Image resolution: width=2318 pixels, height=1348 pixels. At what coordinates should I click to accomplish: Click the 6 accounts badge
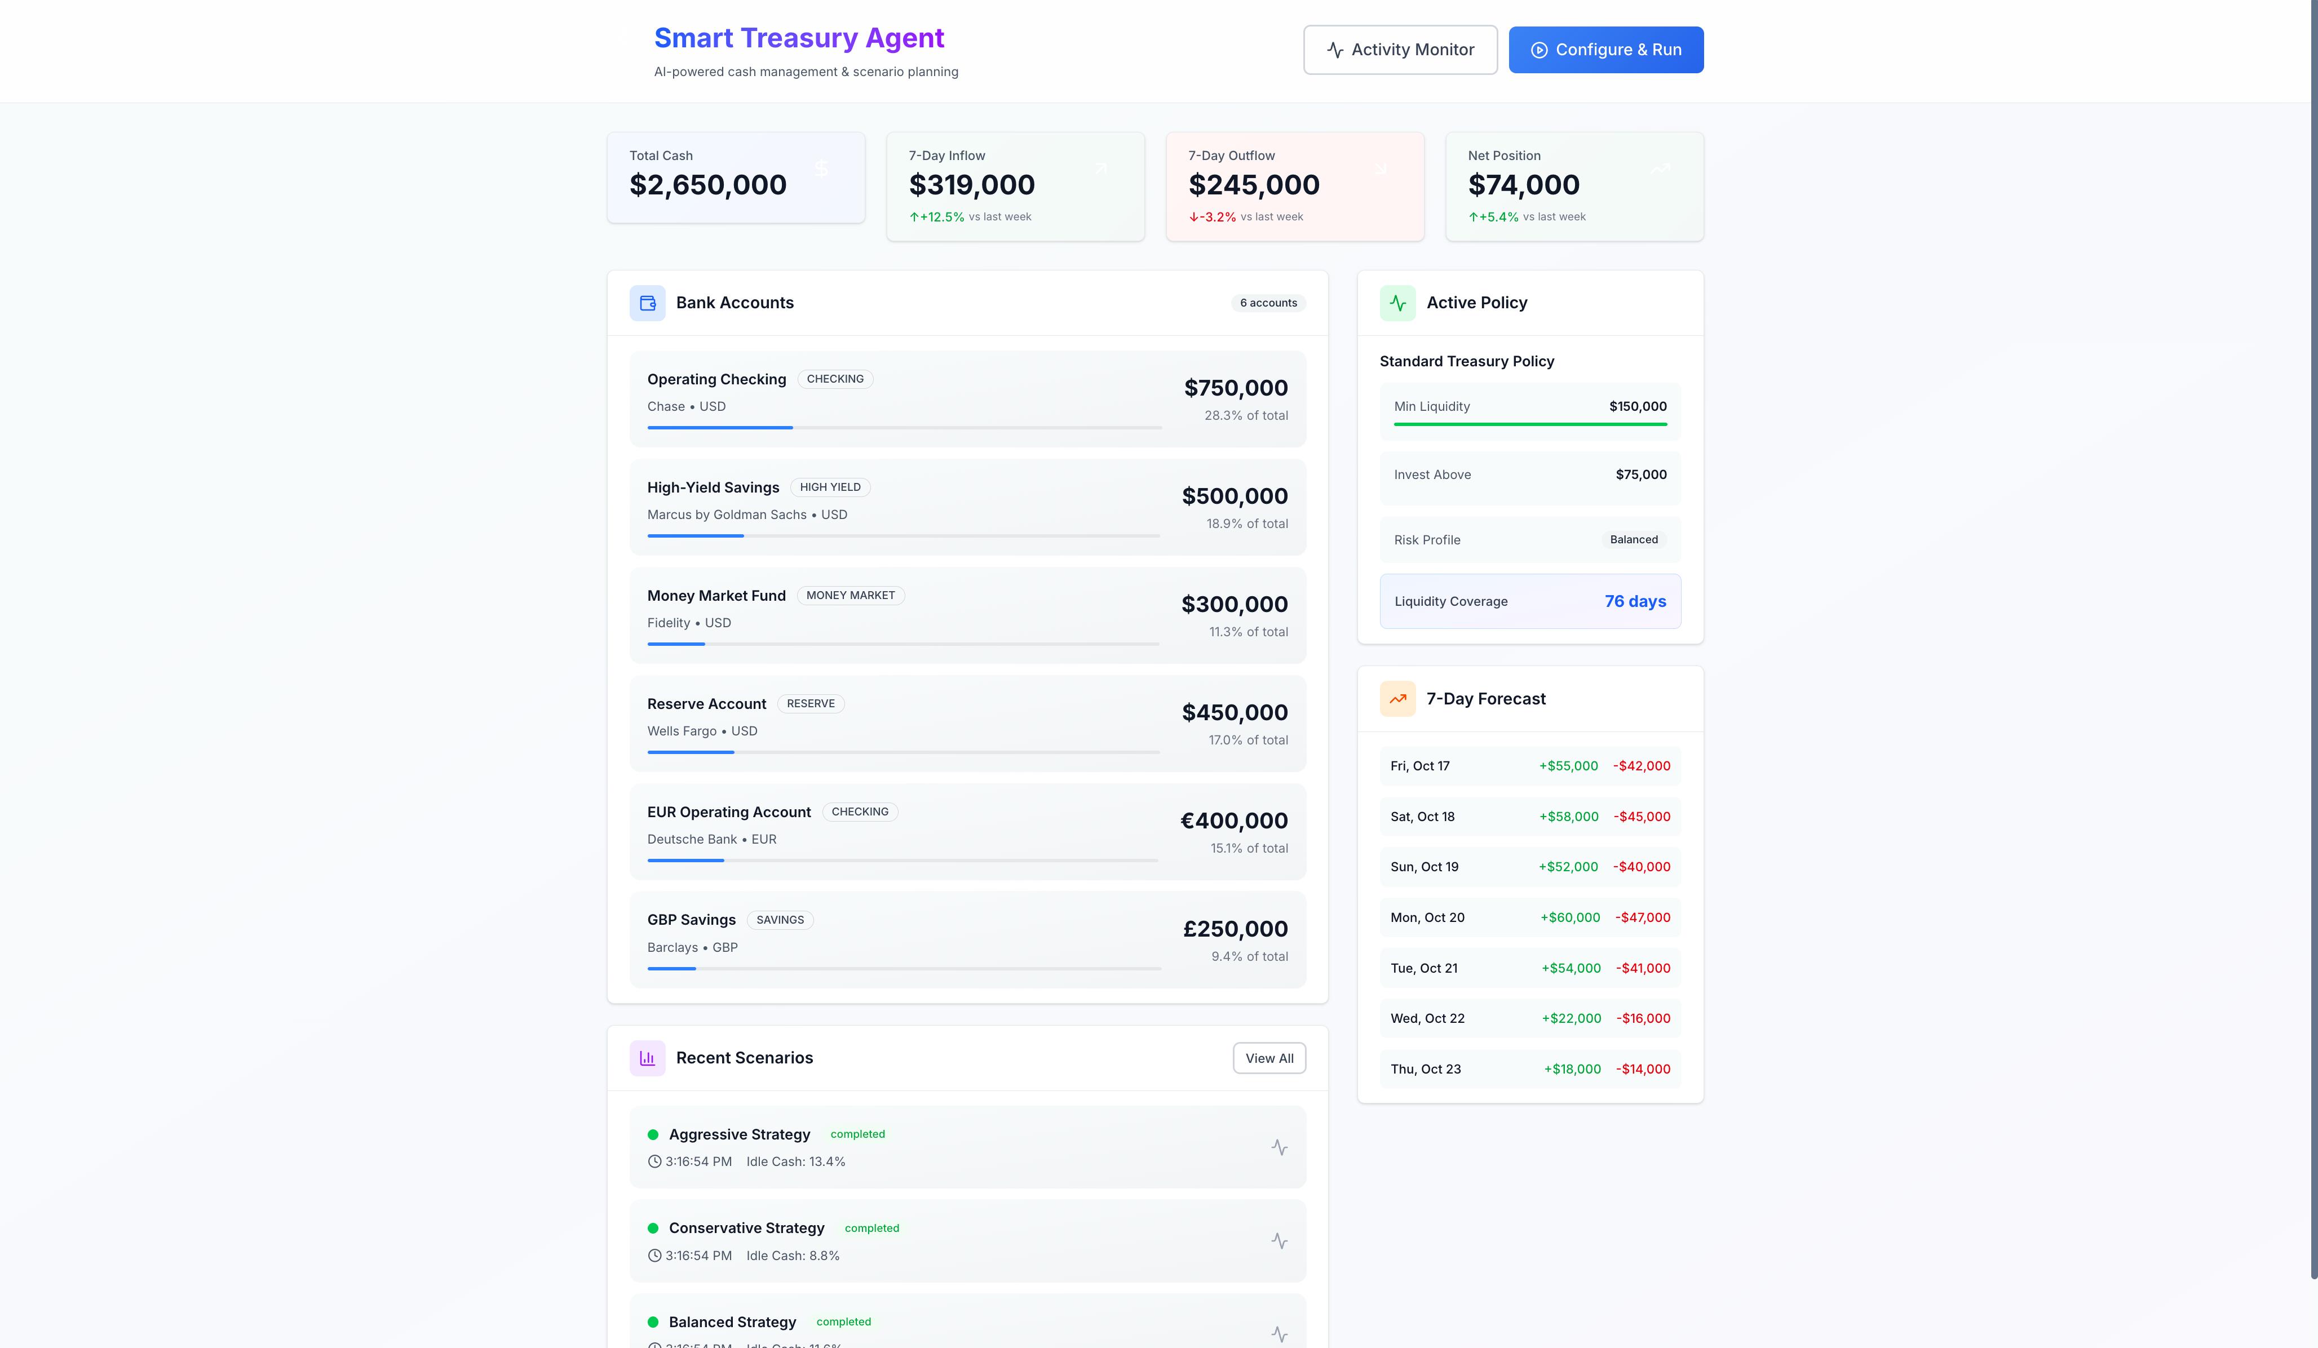coord(1268,303)
